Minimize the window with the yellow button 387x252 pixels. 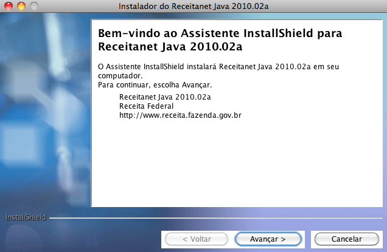tap(21, 6)
